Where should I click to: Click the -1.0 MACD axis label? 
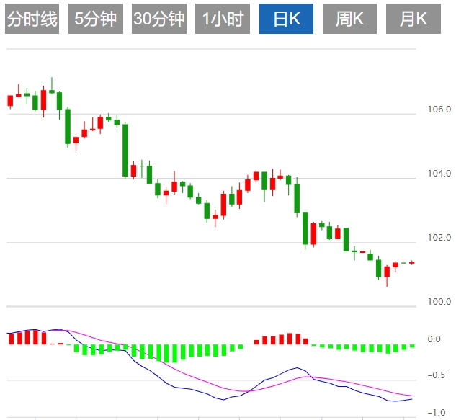[436, 413]
